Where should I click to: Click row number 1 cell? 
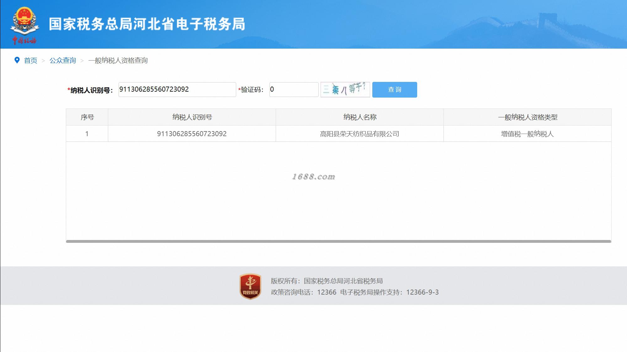(87, 134)
